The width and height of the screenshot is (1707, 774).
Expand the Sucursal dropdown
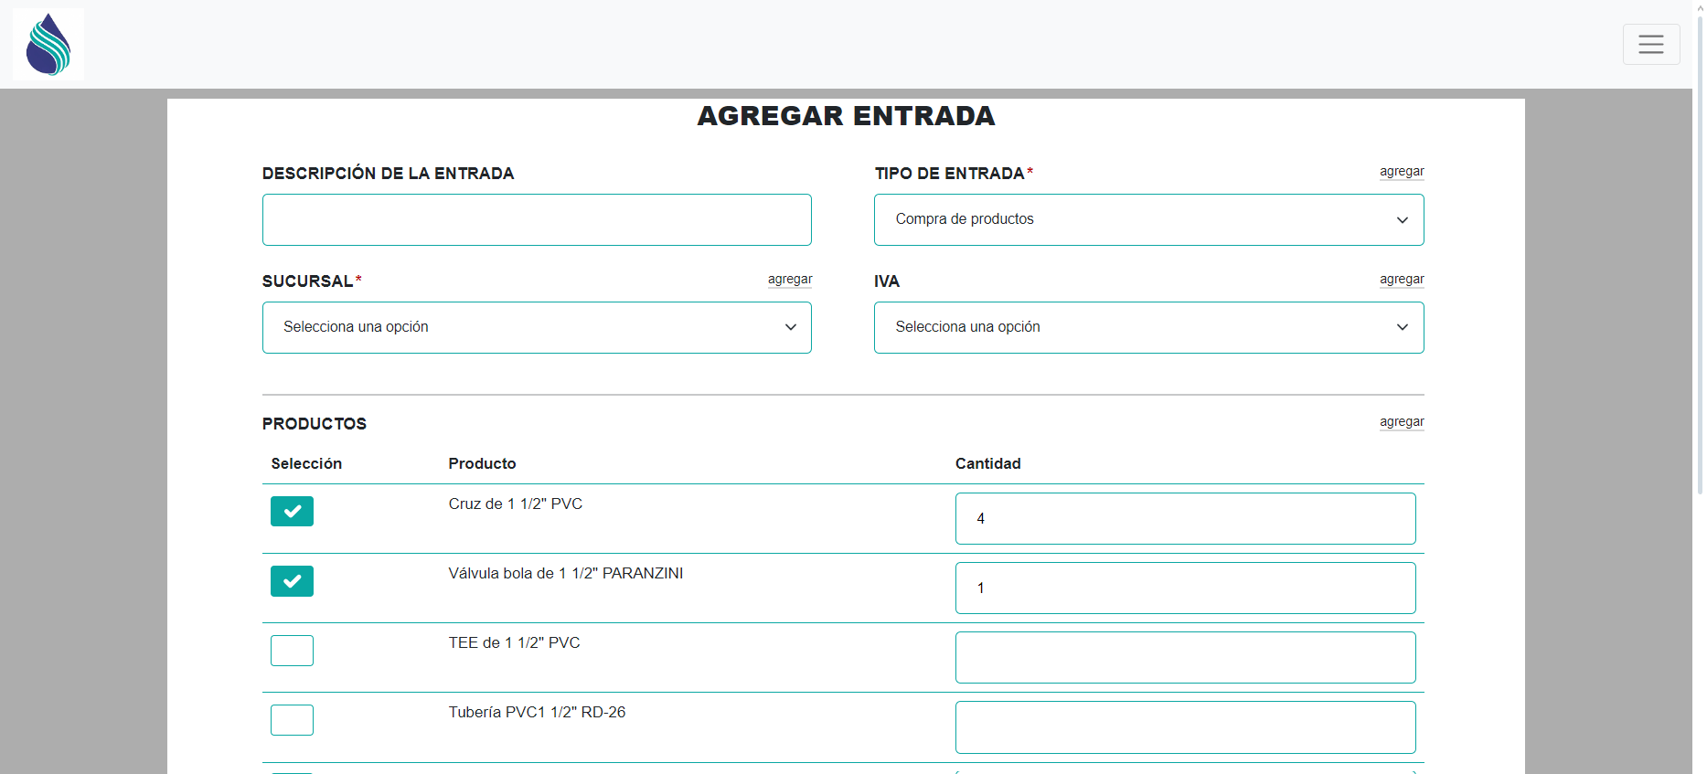pos(537,327)
